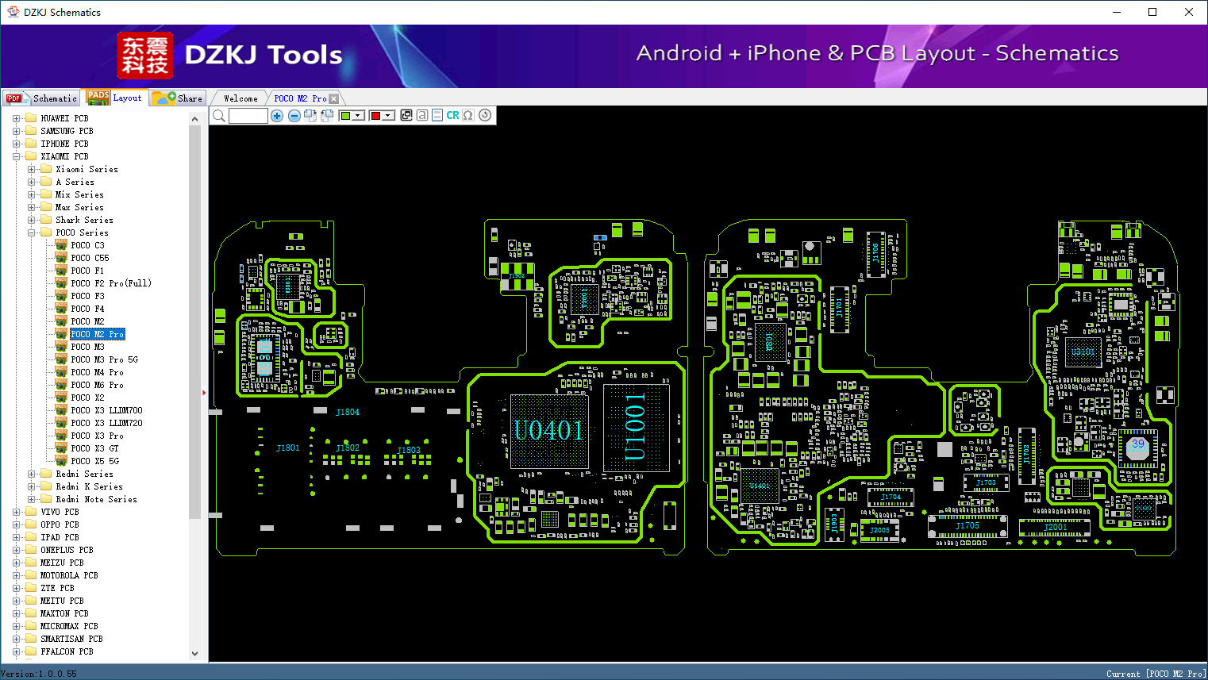Open the POCO C3 layout file
Viewport: 1208px width, 680px height.
point(87,245)
